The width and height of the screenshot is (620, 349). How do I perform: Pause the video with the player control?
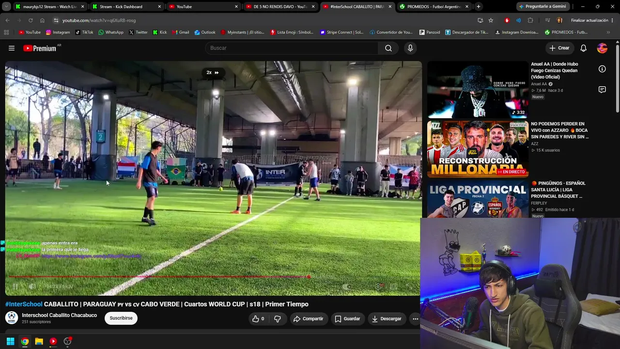pos(15,286)
